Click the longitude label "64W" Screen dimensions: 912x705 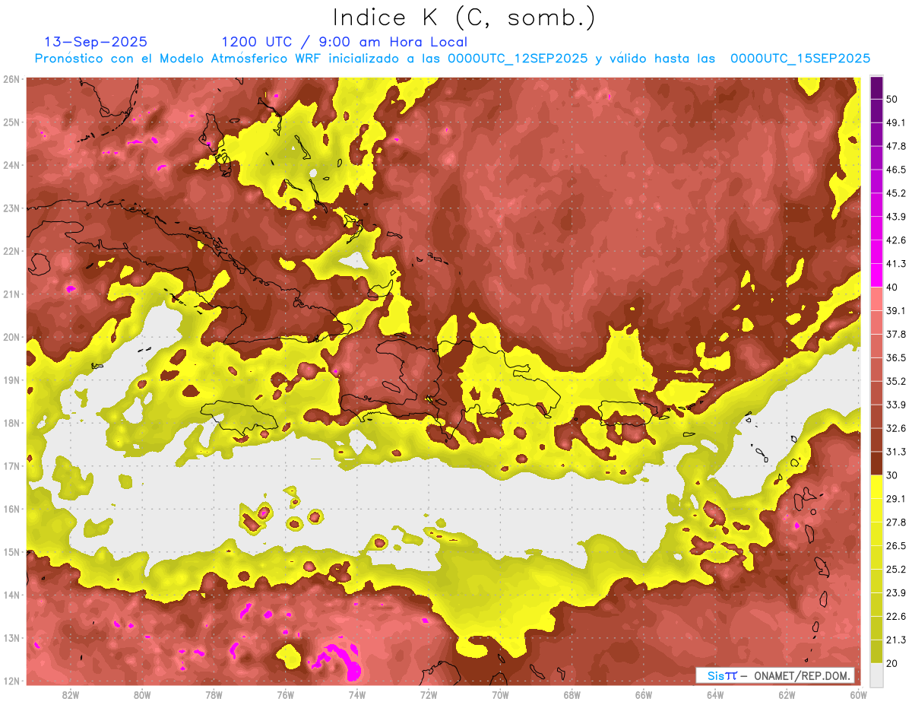click(715, 694)
